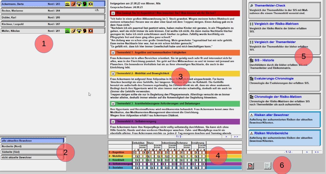Open Risiken Wohnbereiche
326x174 pixels.
(285, 138)
